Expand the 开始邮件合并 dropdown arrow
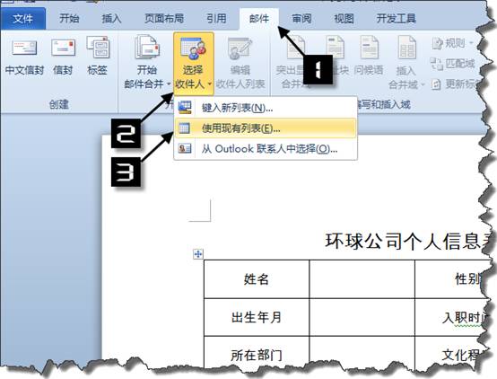 tap(169, 84)
